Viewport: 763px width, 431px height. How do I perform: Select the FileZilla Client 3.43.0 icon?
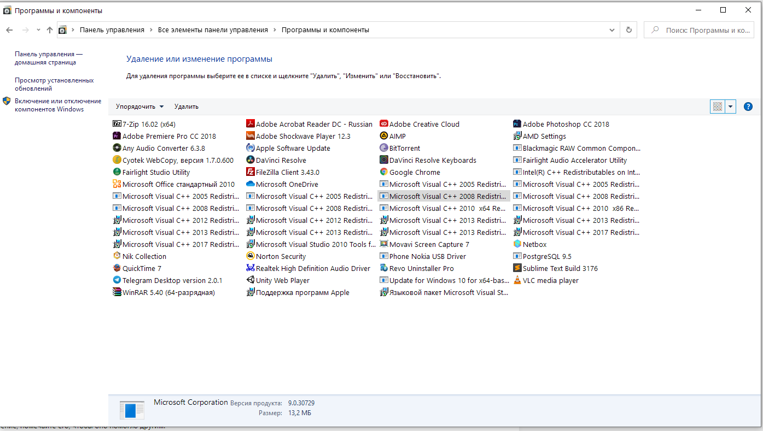coord(250,172)
